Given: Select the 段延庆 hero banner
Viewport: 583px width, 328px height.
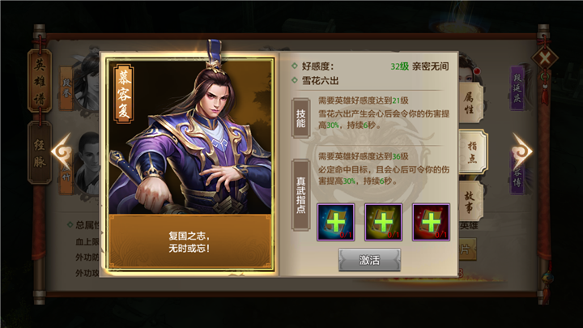Looking at the screenshot, I should 517,88.
